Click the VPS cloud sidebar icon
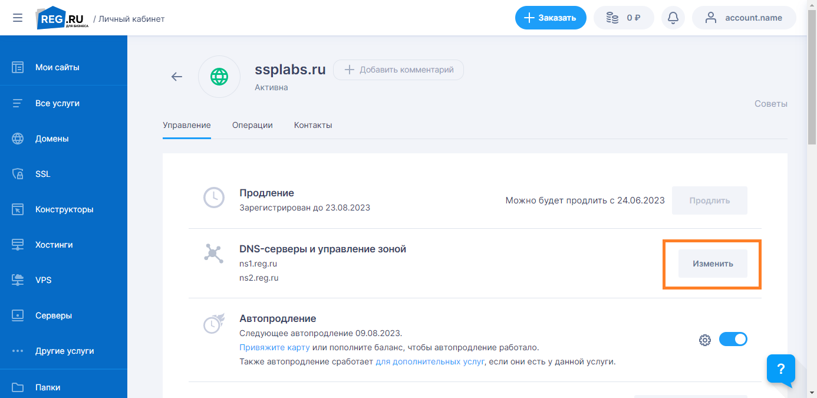The image size is (817, 398). [x=18, y=280]
